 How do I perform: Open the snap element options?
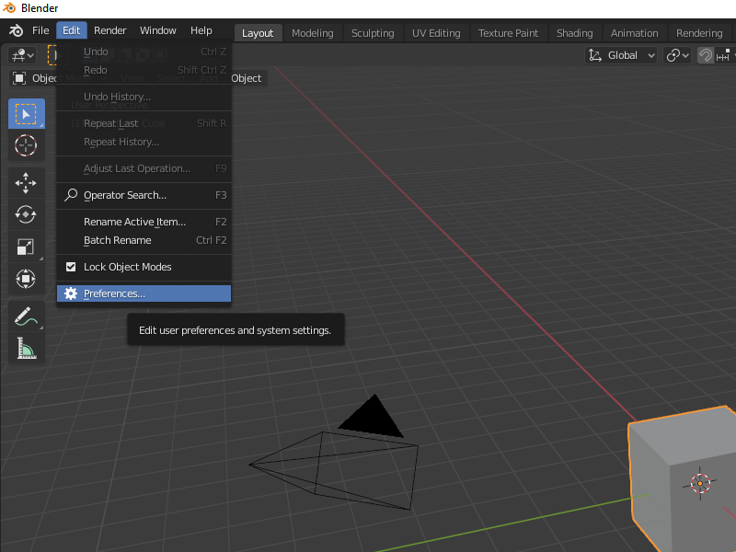725,55
